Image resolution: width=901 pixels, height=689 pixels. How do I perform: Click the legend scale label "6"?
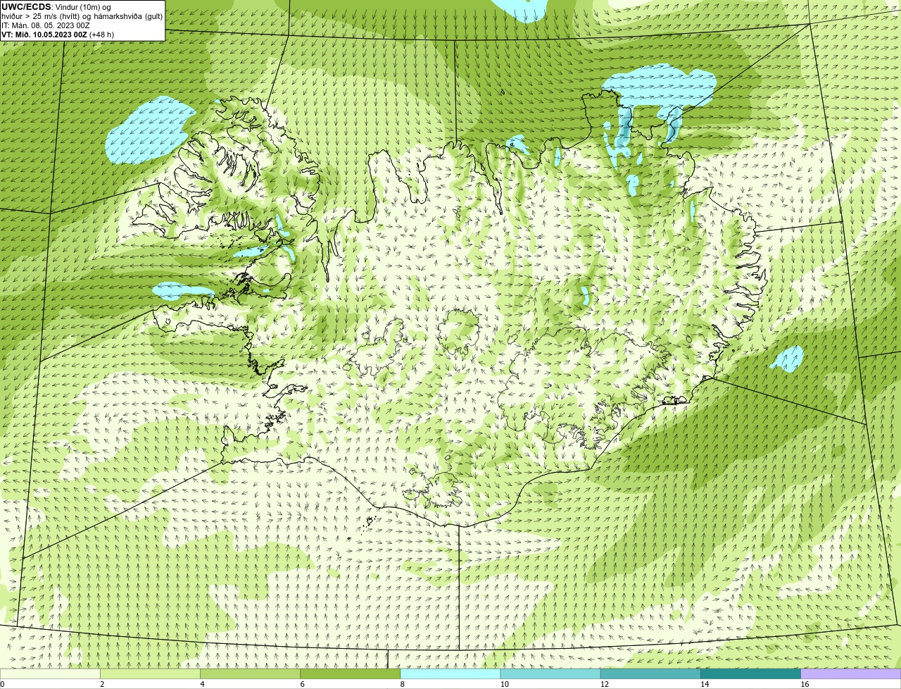point(303,684)
